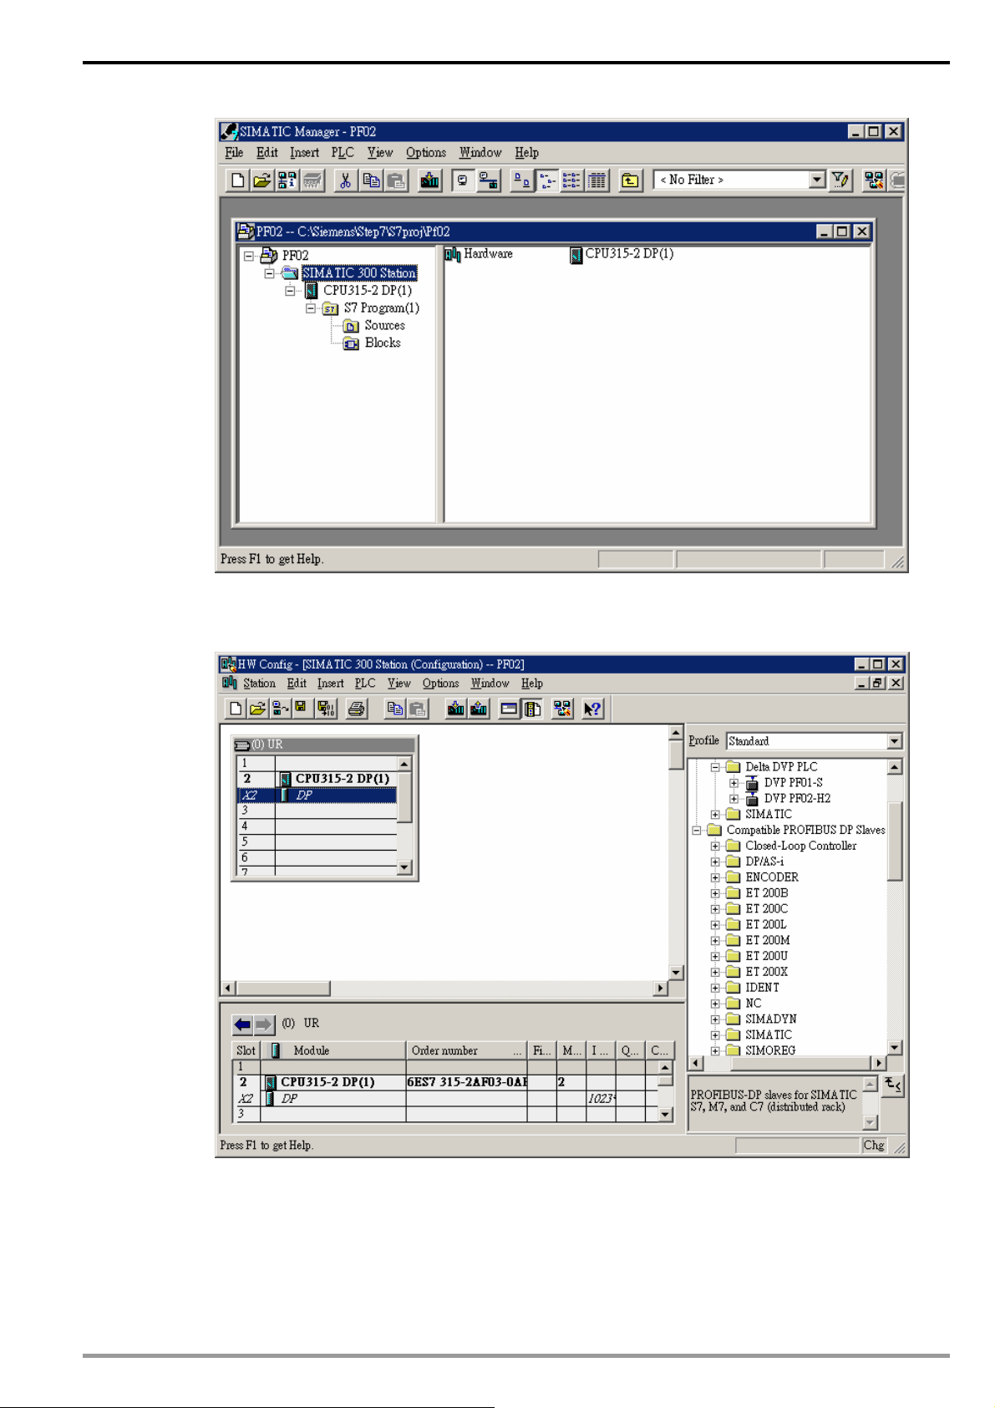Click Open icon in HW Config toolbar
Viewport: 995px width, 1408px height.
tap(257, 709)
